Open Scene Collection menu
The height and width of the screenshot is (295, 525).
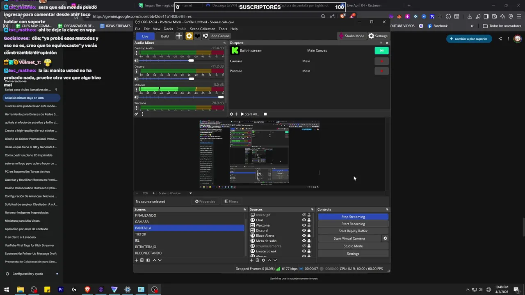click(202, 29)
